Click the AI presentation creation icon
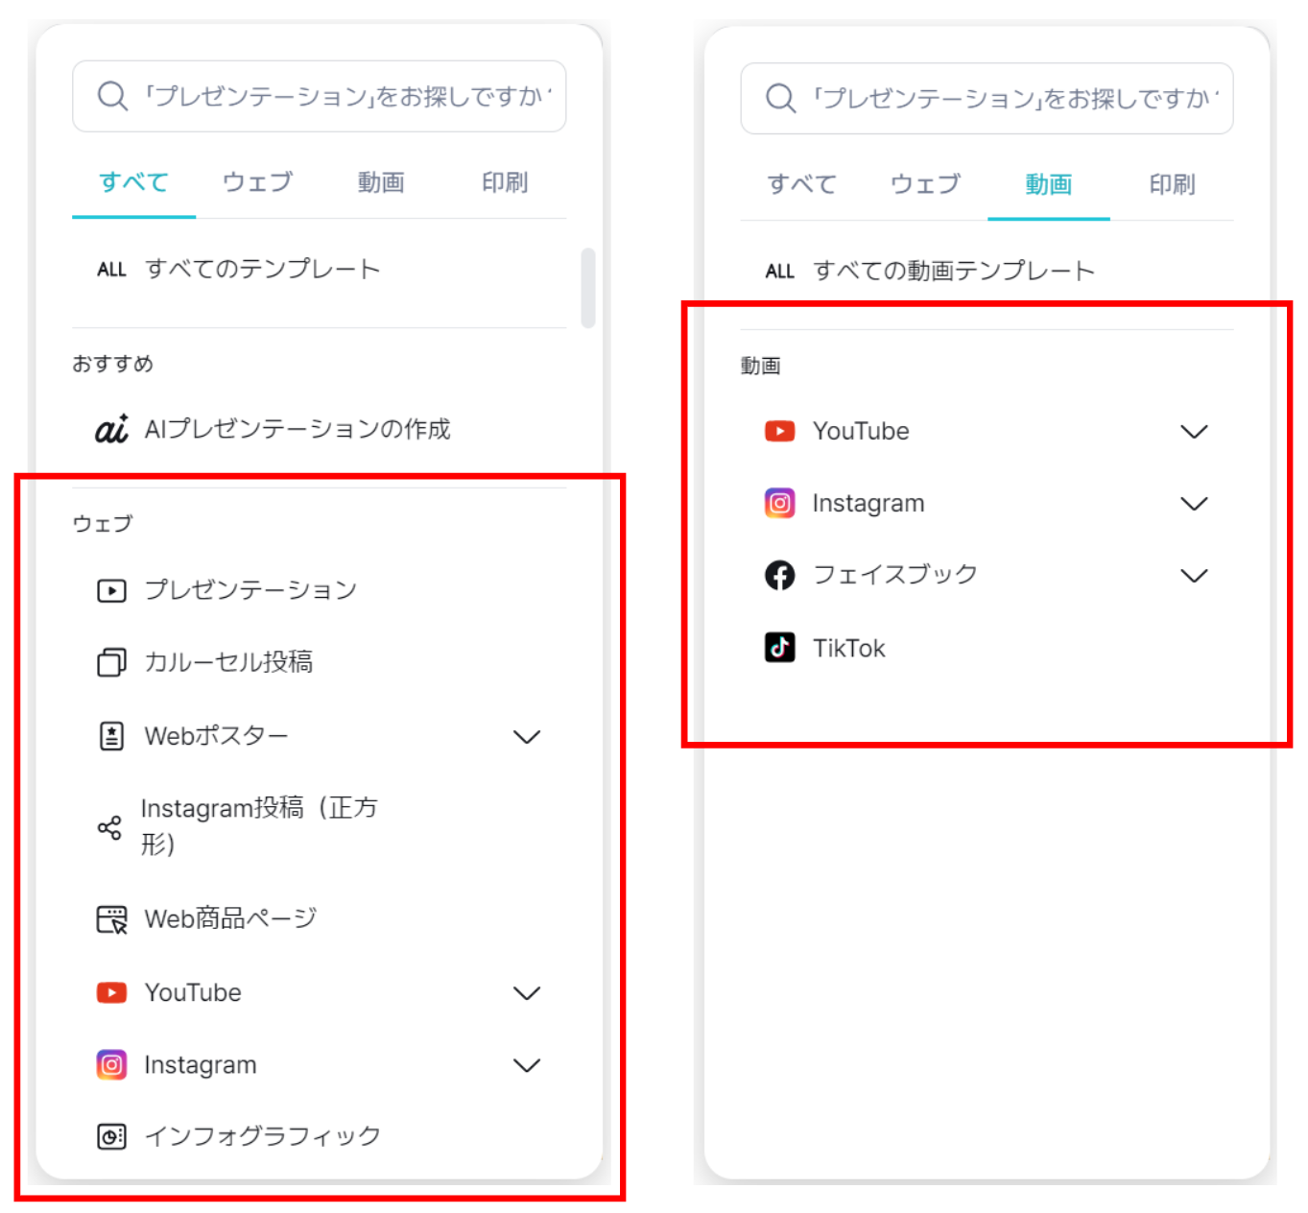This screenshot has height=1213, width=1308. pyautogui.click(x=111, y=429)
